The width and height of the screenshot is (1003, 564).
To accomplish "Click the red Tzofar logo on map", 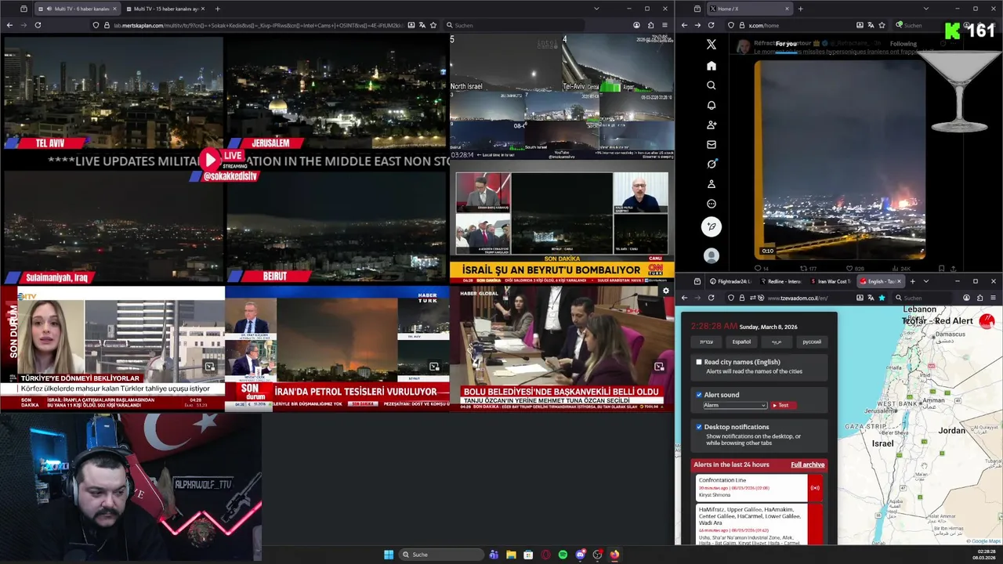I will [987, 321].
